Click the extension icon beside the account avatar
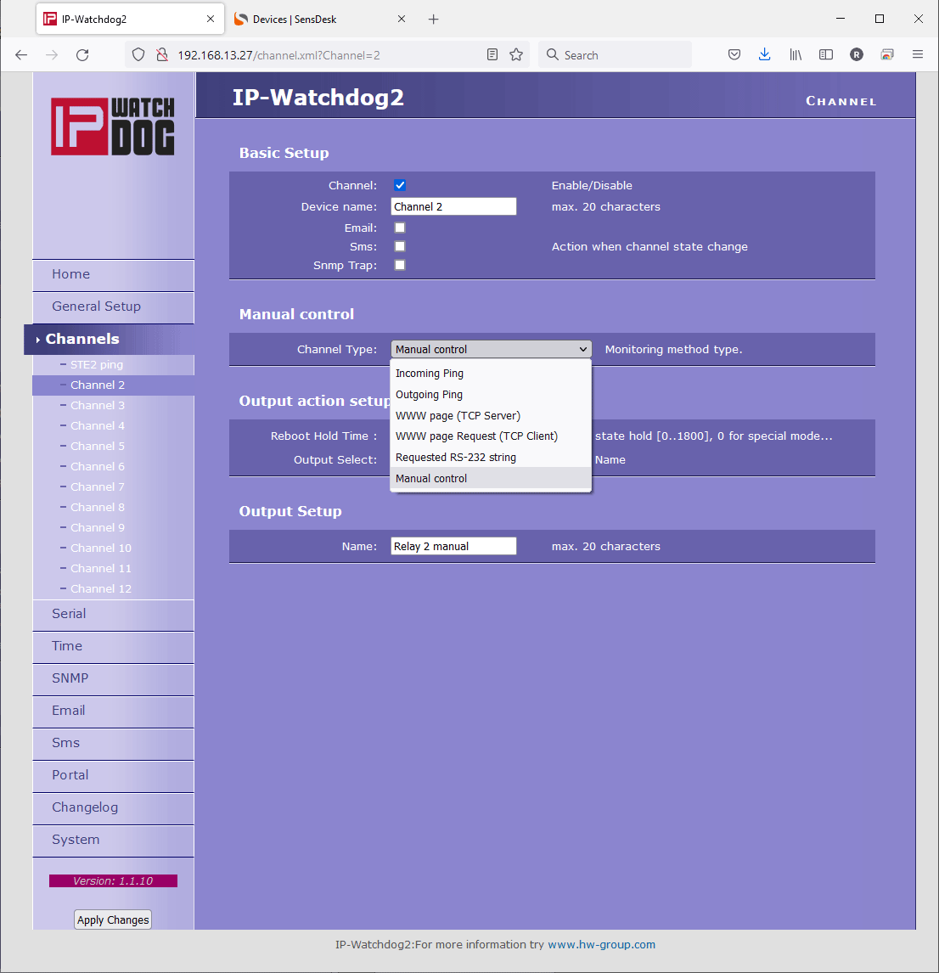This screenshot has height=973, width=939. click(887, 54)
